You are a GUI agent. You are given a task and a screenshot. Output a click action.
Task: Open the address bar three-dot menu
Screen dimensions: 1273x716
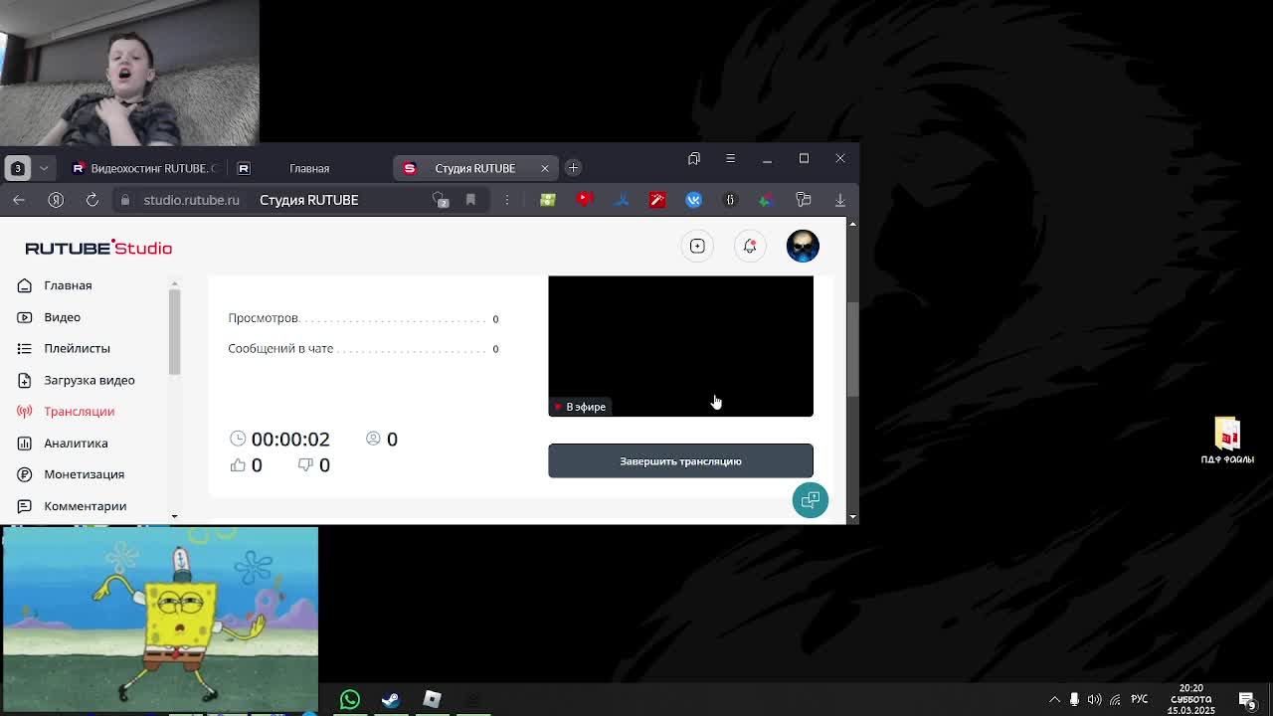point(506,200)
